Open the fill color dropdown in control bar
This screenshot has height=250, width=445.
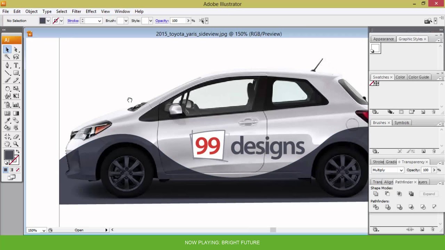pos(48,21)
